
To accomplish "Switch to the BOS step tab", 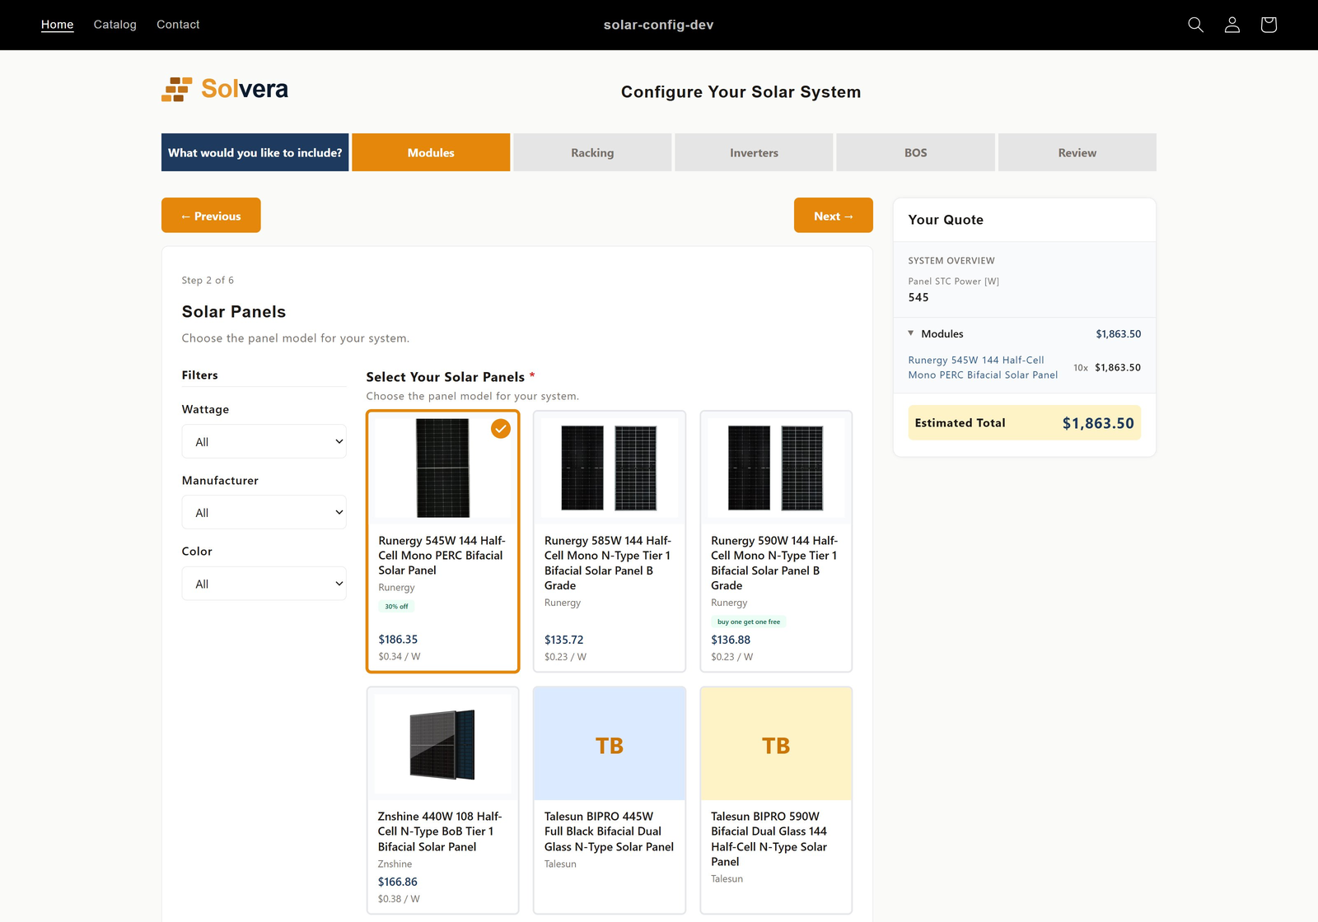I will point(915,152).
